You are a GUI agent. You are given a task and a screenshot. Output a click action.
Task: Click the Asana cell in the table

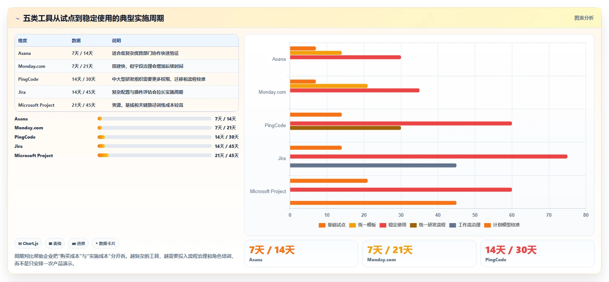click(x=24, y=53)
